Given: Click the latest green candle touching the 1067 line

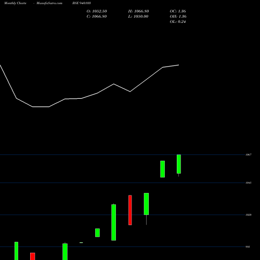Looking at the screenshot, I should pyautogui.click(x=179, y=164).
